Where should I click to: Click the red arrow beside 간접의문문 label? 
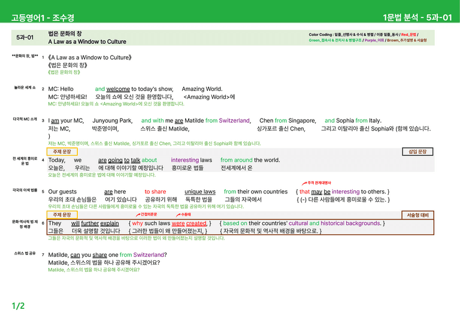pyautogui.click(x=138, y=215)
